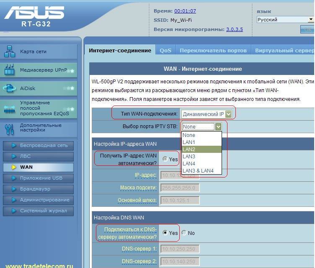
Task: Choose LAN1 in the IPTV port list
Action: coord(201,142)
